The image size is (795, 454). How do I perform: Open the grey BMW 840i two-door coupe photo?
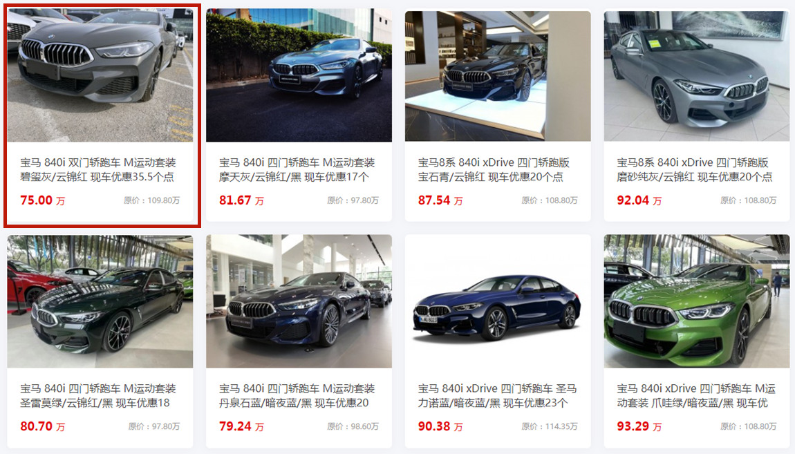[100, 75]
